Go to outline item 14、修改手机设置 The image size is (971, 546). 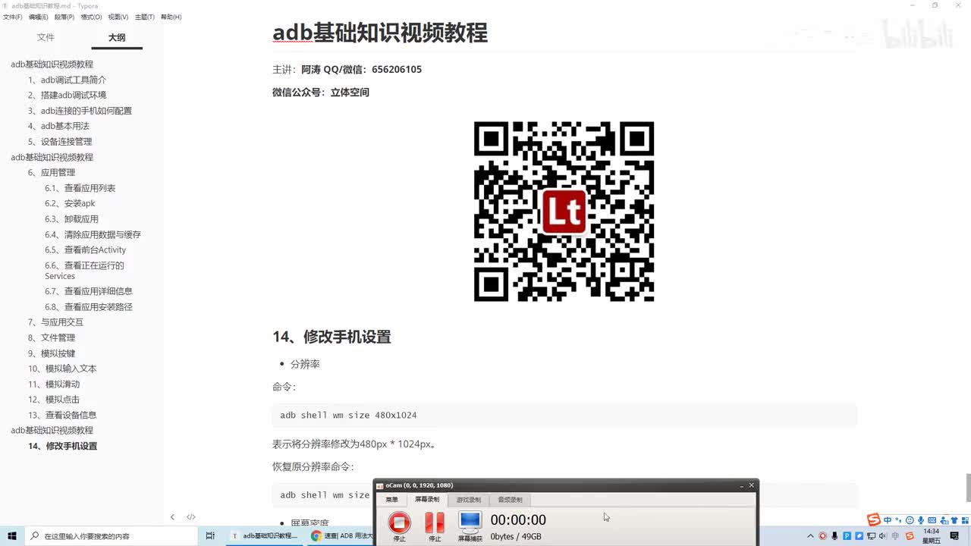[62, 446]
